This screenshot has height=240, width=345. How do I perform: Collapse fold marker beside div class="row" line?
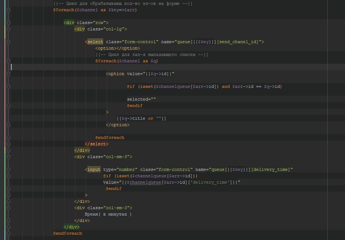8,23
